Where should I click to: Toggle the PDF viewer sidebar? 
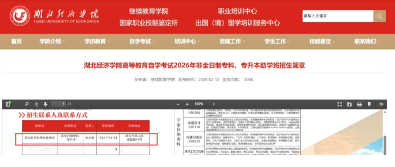[8, 104]
